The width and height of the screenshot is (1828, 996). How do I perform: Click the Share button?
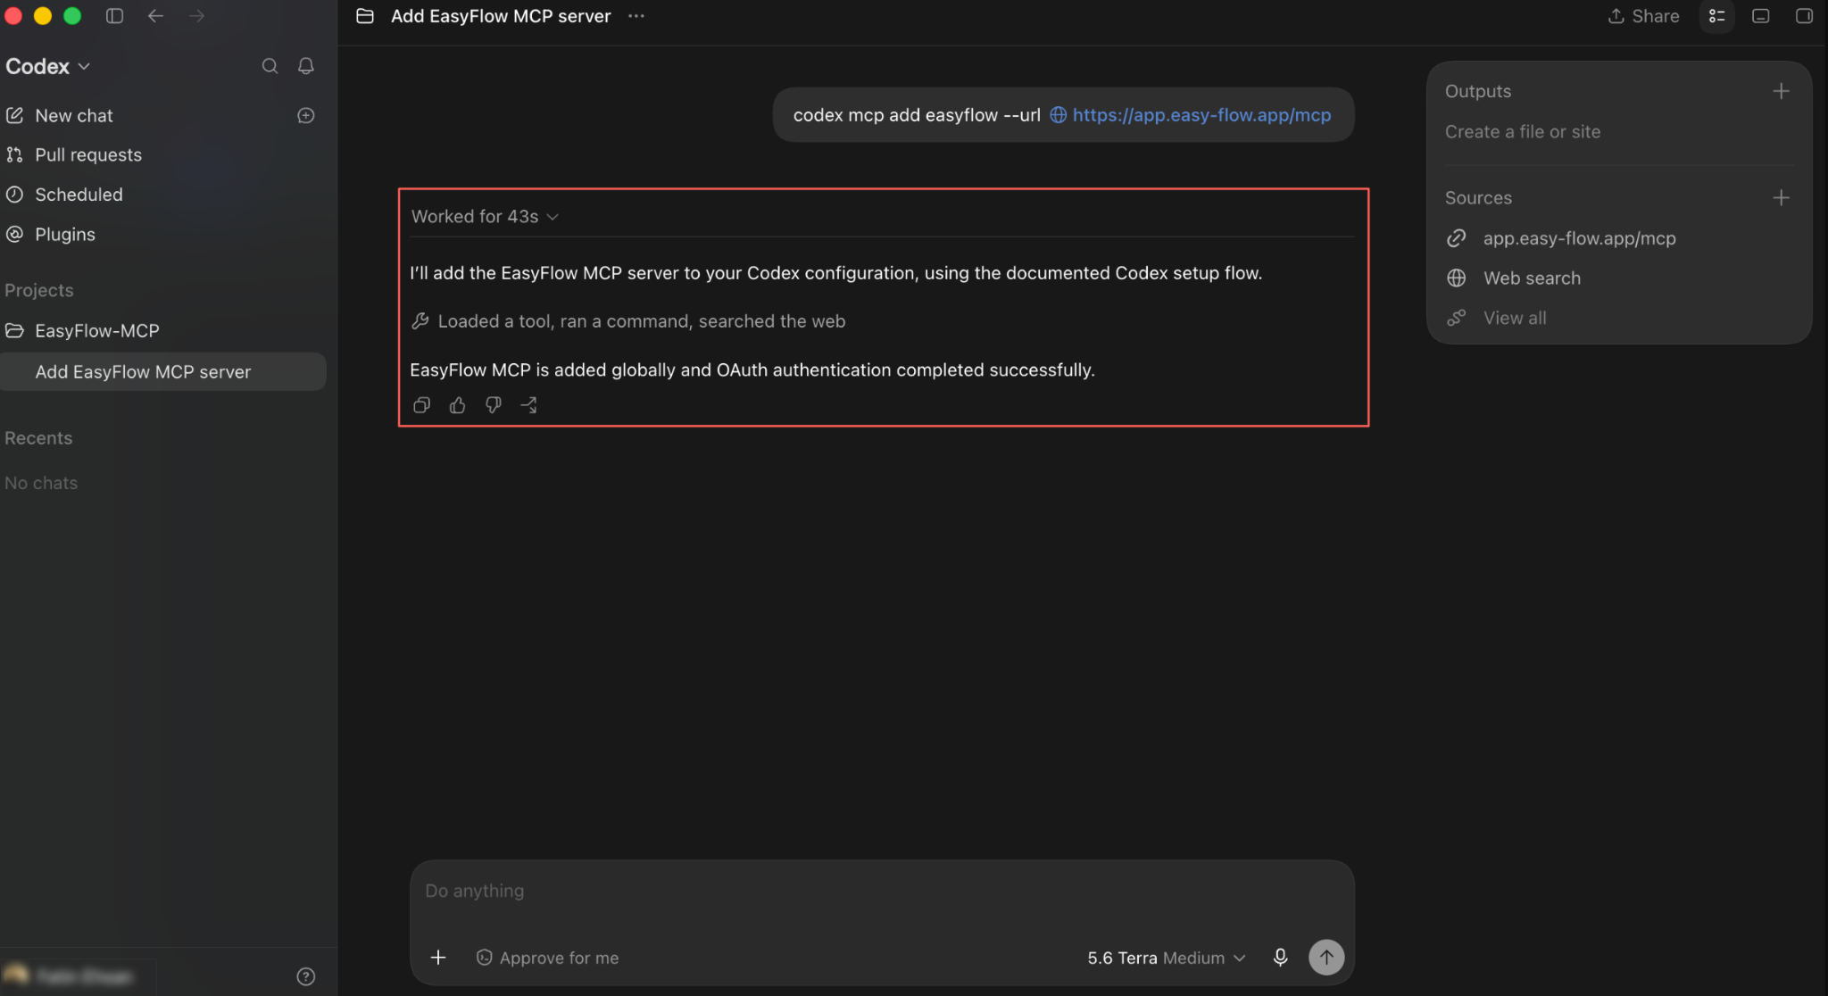[1643, 16]
